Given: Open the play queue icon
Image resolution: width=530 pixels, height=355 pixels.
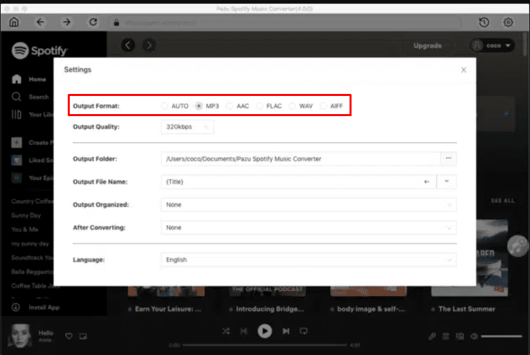Looking at the screenshot, I should (x=446, y=336).
